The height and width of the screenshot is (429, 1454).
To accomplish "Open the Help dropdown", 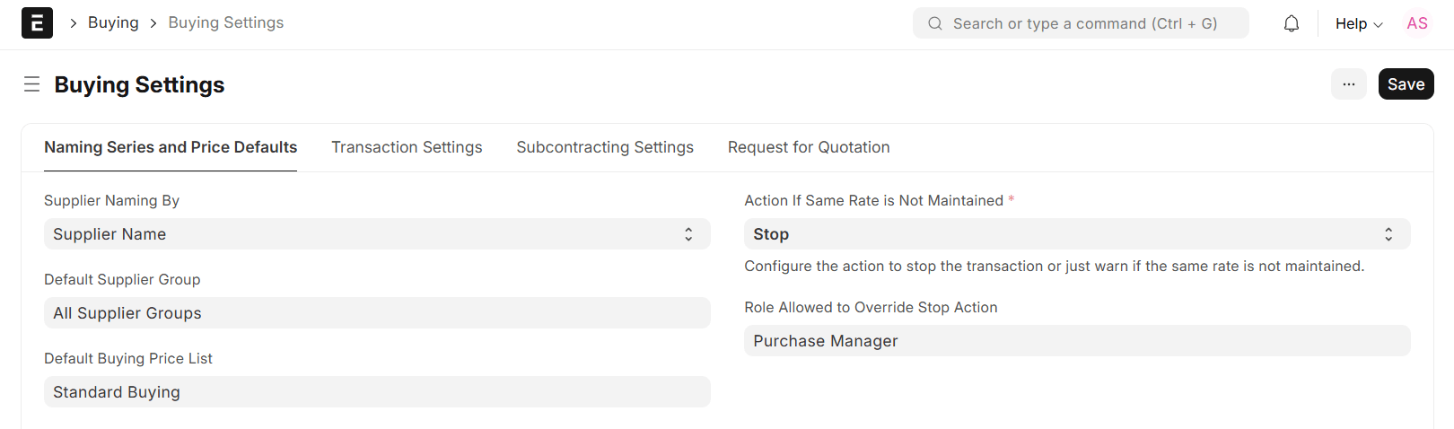I will pyautogui.click(x=1359, y=23).
